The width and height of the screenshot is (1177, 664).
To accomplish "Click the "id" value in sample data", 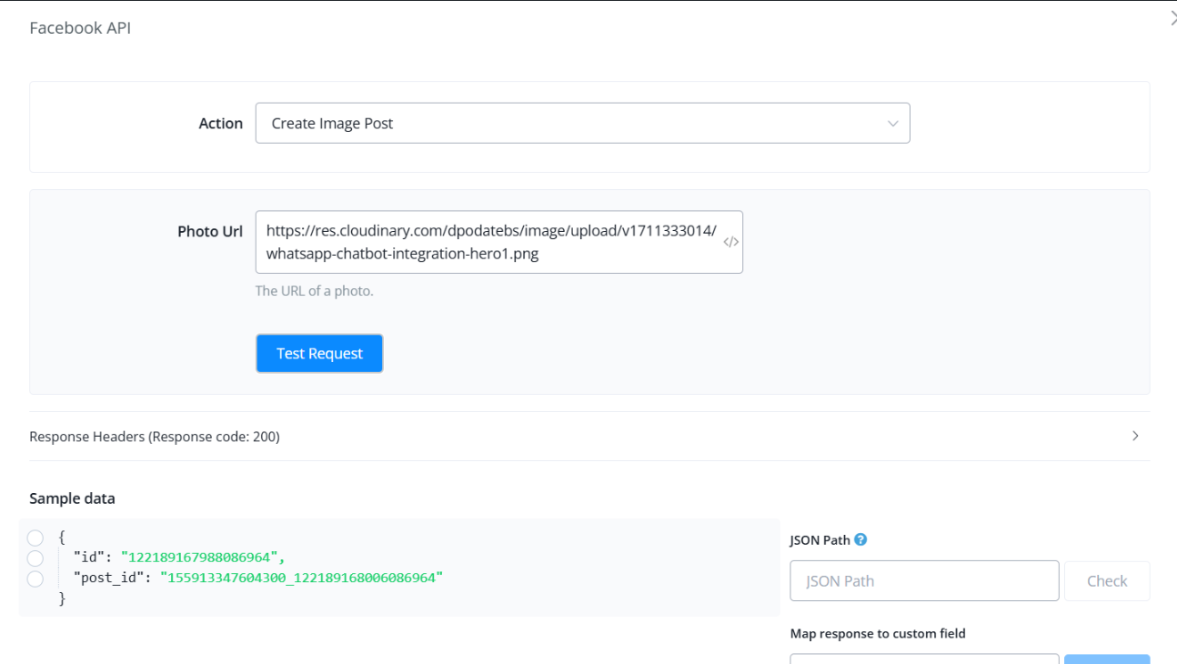I will (x=203, y=558).
